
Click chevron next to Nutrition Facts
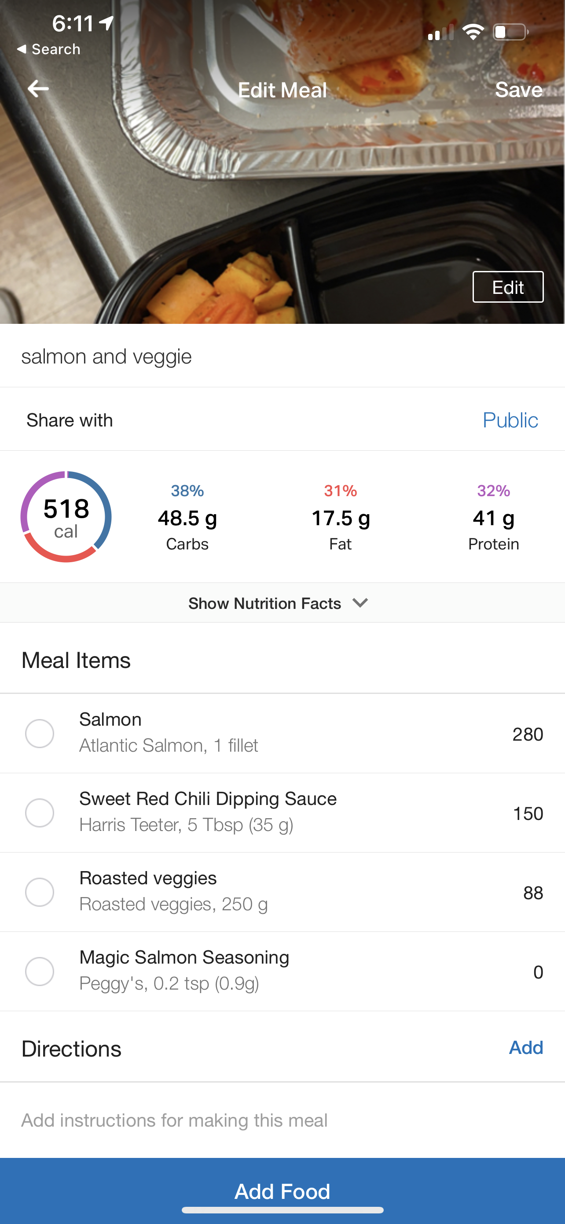coord(360,603)
